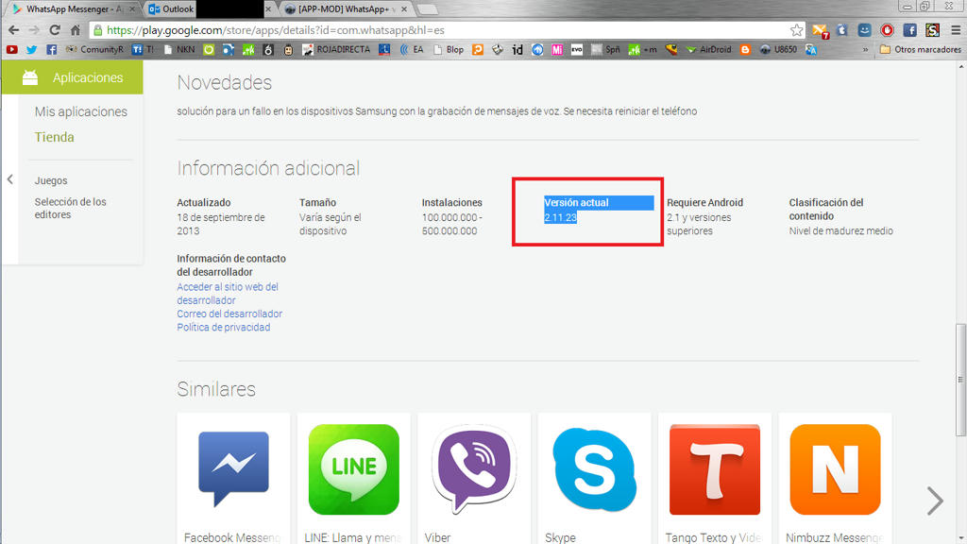967x544 pixels.
Task: Click the address bar URL field
Action: coord(425,30)
